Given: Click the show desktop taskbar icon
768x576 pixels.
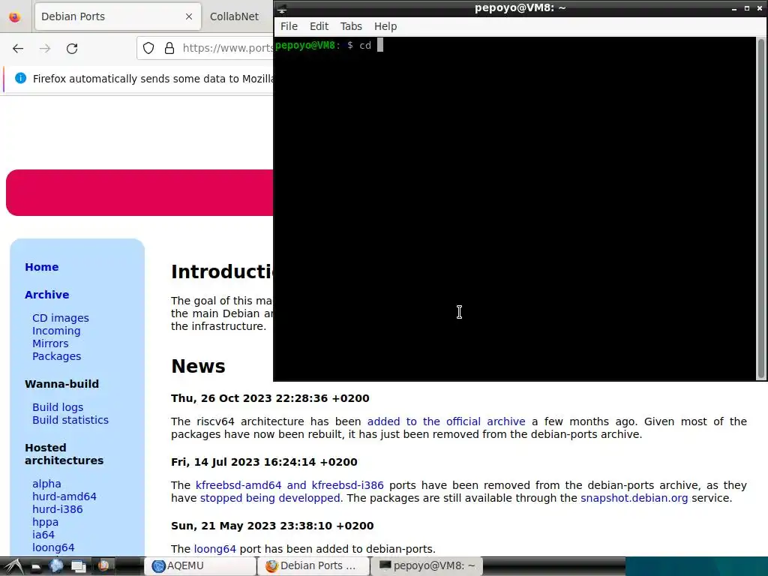Looking at the screenshot, I should [78, 566].
